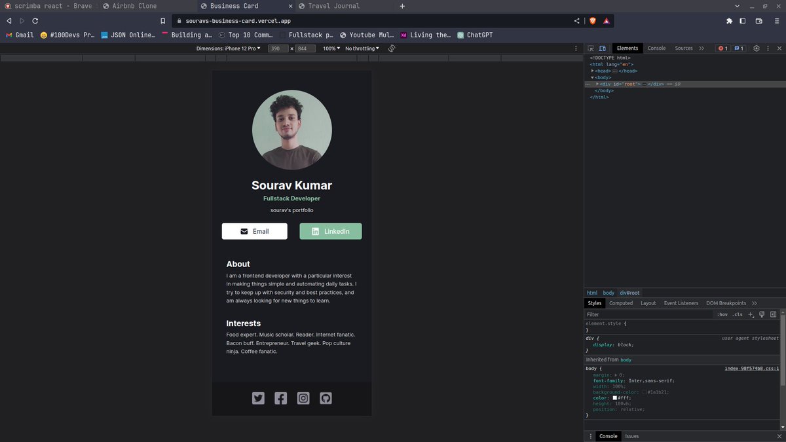Toggle the .cls element classes panel
Screen dimensions: 786x442
click(x=738, y=315)
